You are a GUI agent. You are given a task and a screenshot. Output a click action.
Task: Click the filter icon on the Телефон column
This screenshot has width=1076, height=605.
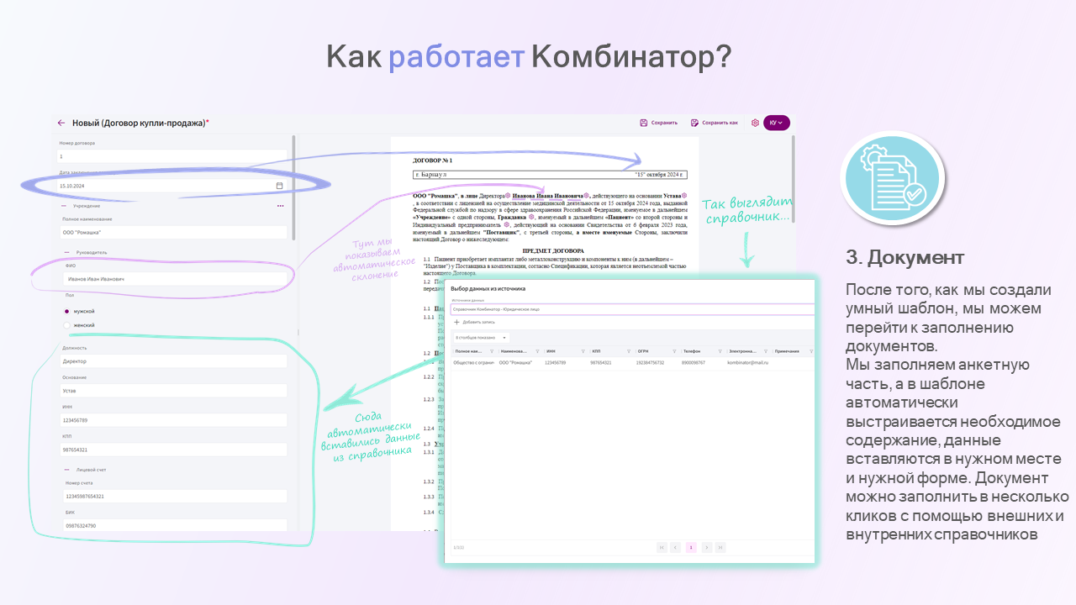(x=720, y=350)
